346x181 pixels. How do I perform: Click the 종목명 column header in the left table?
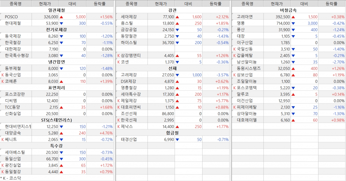16,4
